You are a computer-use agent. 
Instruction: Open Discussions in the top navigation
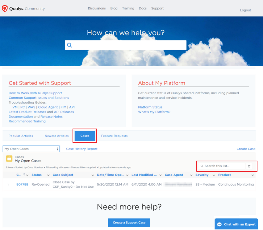[x=97, y=8]
